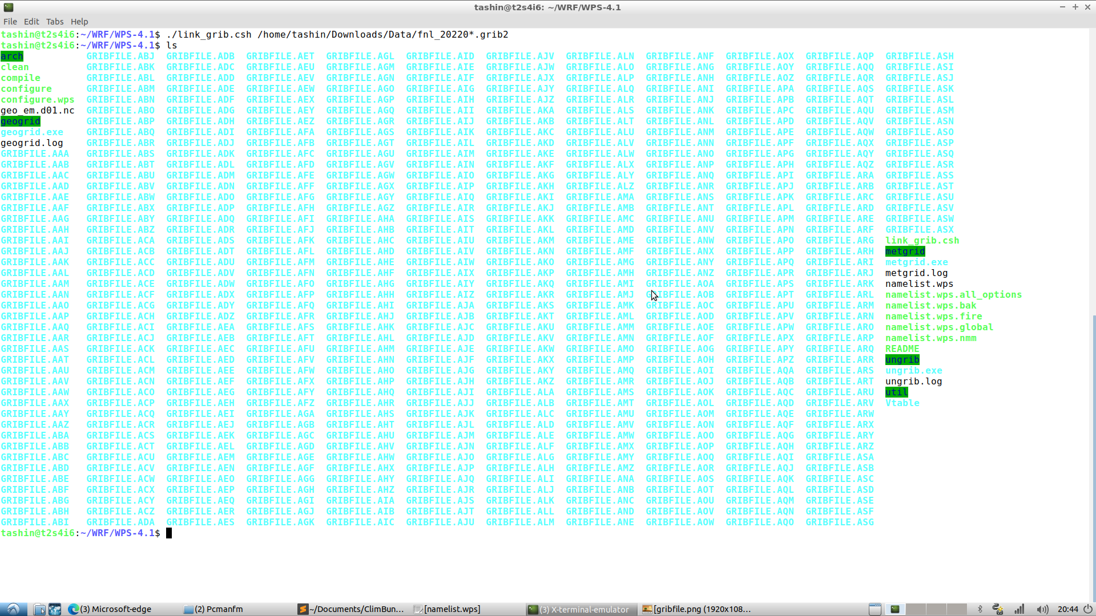This screenshot has width=1096, height=616.
Task: Click the 'metgrid.log' file name
Action: 917,273
